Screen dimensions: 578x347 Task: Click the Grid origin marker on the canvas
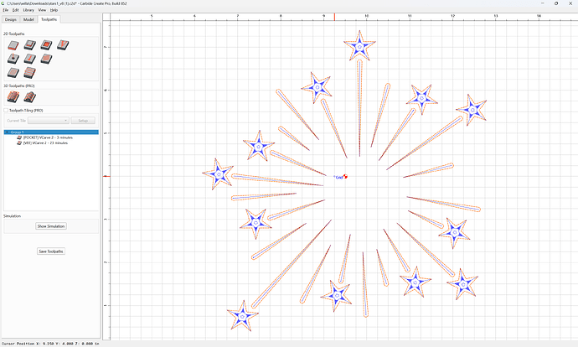pos(345,177)
